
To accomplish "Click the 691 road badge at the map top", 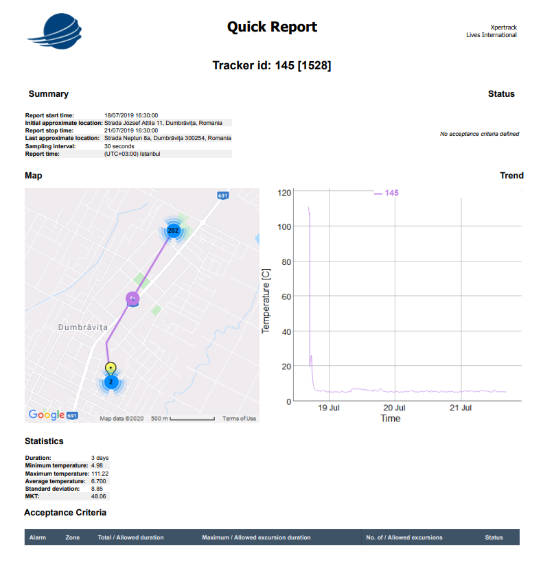I will click(222, 196).
